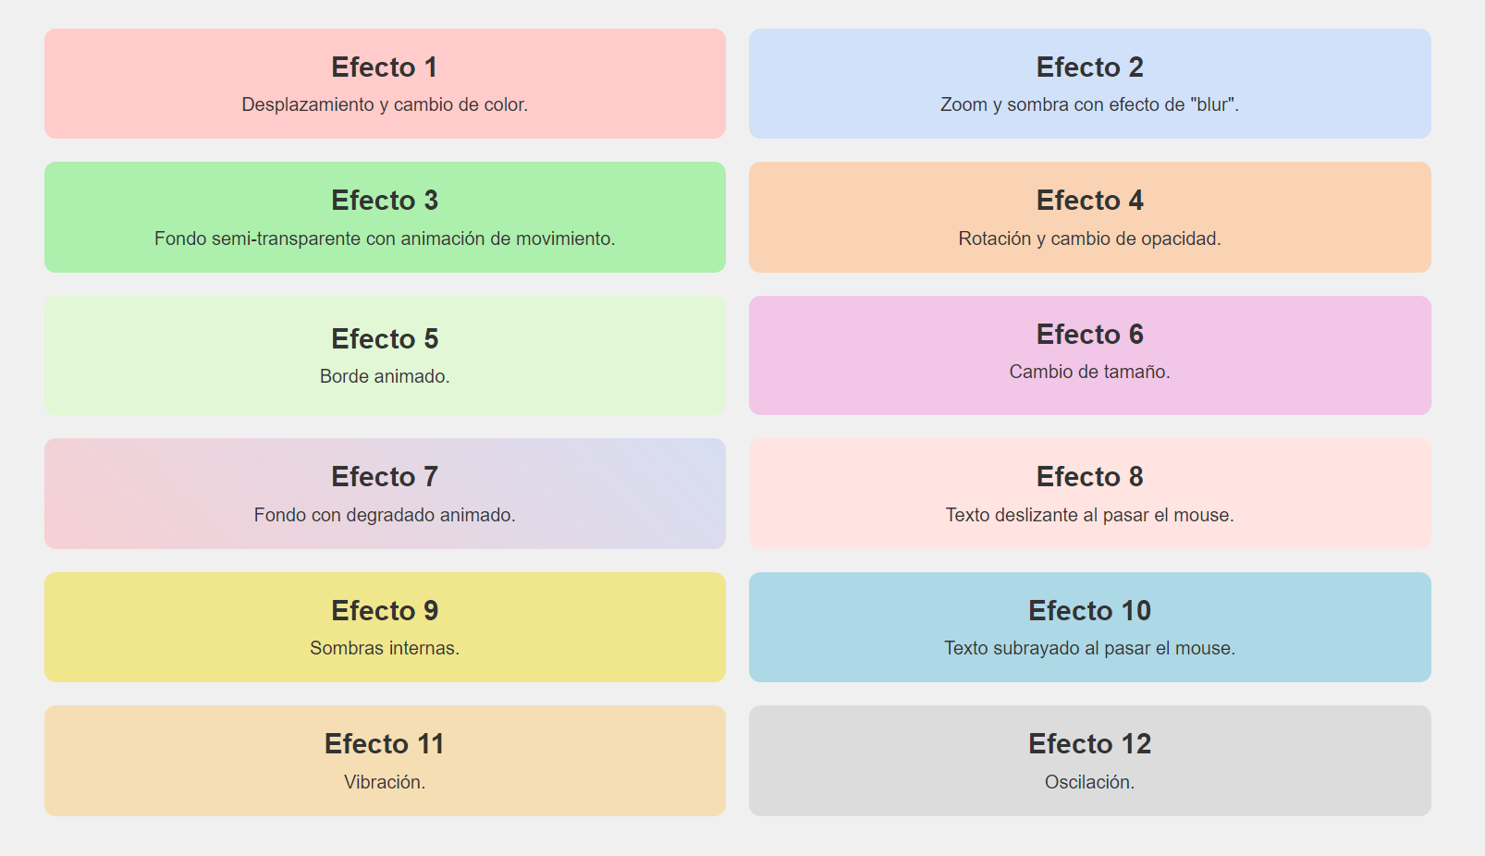Click the "Texto subrayado al pasar el mouse." text
This screenshot has width=1485, height=856.
click(1090, 648)
